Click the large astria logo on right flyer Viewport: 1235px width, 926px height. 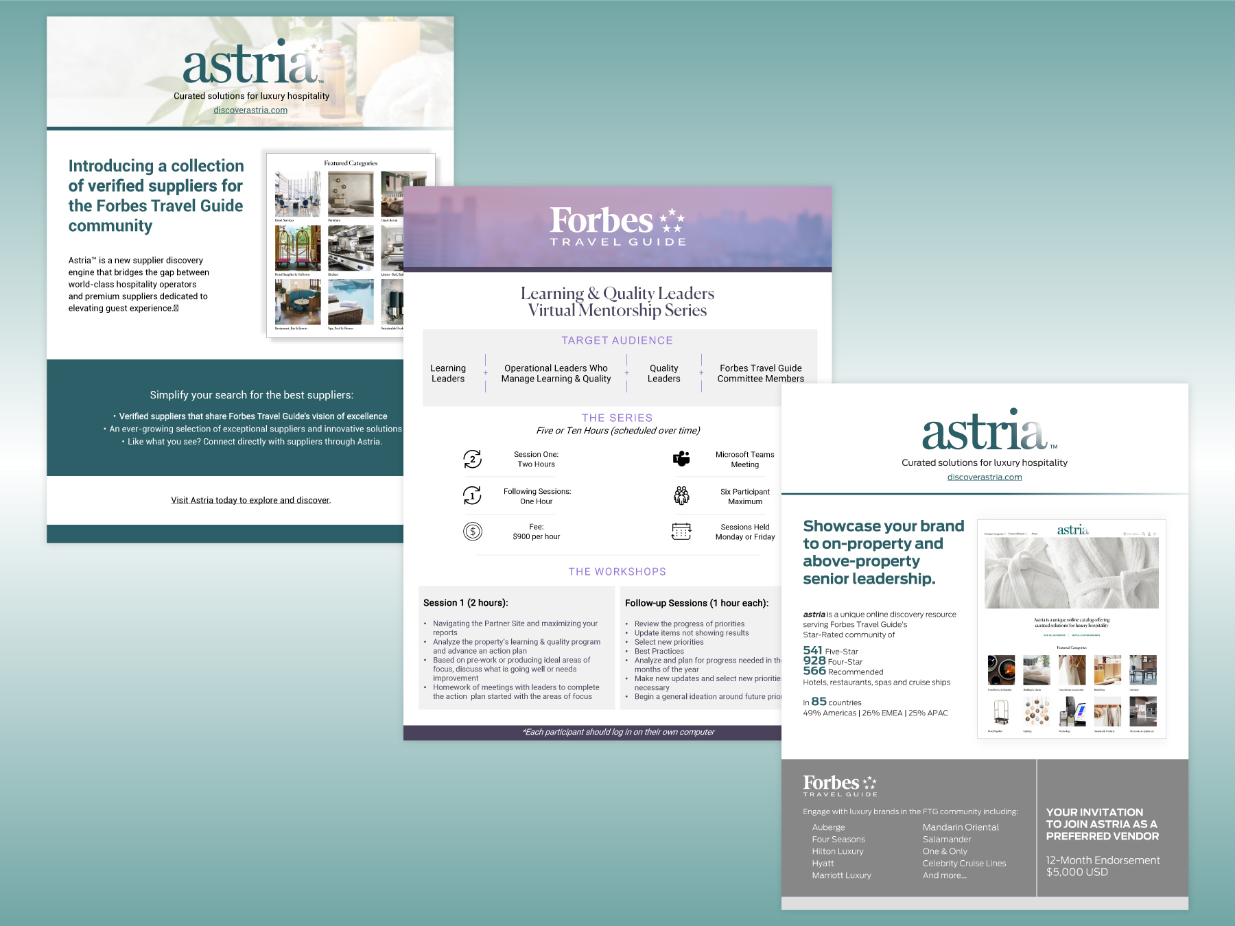(x=984, y=432)
